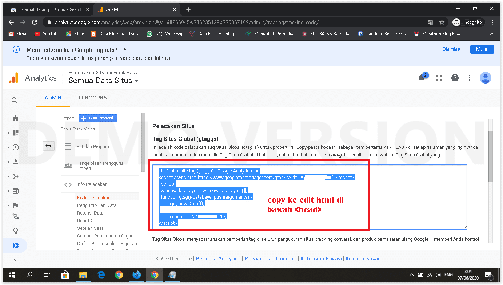Open Setelan Properti menu item
The image size is (503, 285).
pos(93,146)
